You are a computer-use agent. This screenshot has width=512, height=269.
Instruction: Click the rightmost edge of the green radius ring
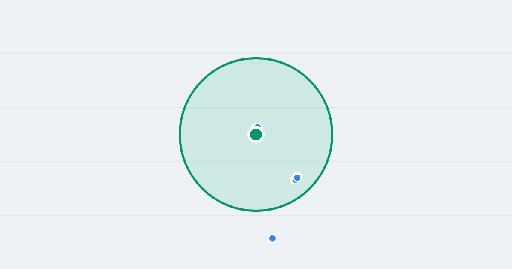point(332,134)
